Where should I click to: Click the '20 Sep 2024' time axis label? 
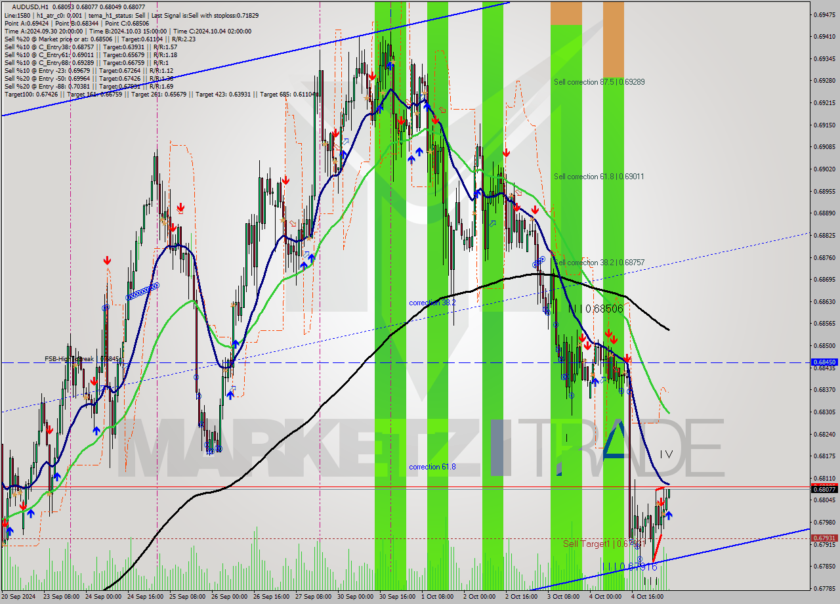click(20, 597)
